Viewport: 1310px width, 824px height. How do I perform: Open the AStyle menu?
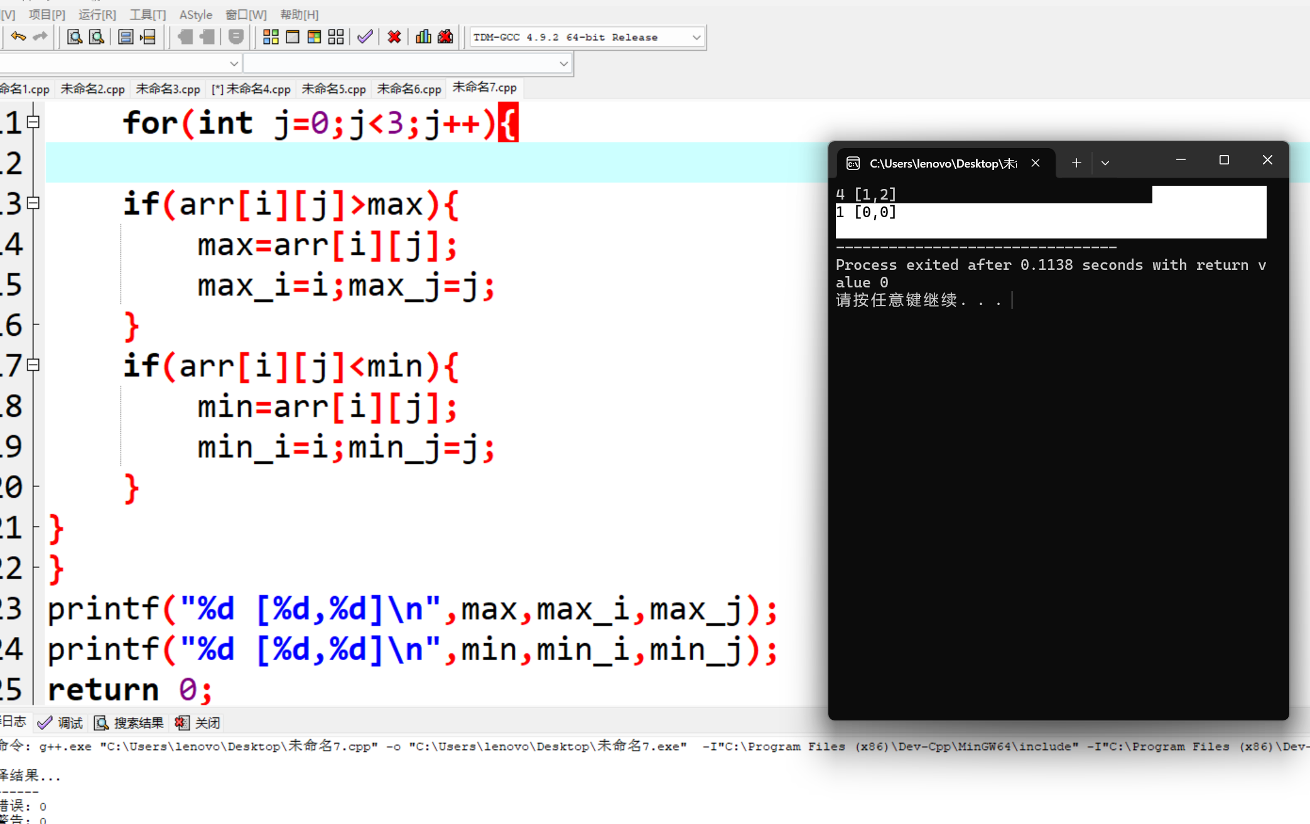[x=195, y=14]
